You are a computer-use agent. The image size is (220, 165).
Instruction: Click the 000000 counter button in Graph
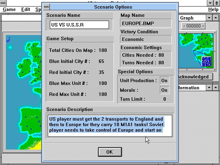click(x=193, y=26)
